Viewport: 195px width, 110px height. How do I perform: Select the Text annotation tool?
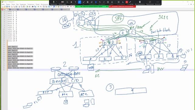pos(75,2)
